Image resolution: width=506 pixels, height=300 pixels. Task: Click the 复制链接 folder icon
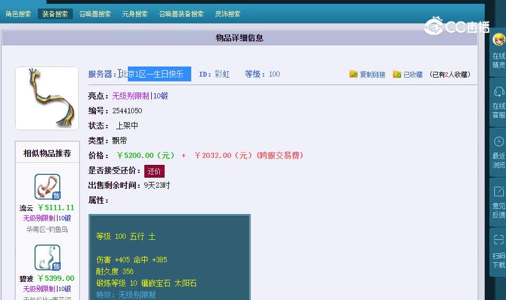(353, 74)
